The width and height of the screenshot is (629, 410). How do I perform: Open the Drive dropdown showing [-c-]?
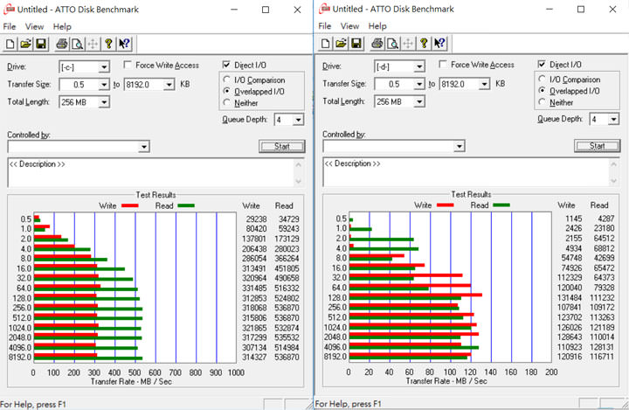pyautogui.click(x=103, y=67)
